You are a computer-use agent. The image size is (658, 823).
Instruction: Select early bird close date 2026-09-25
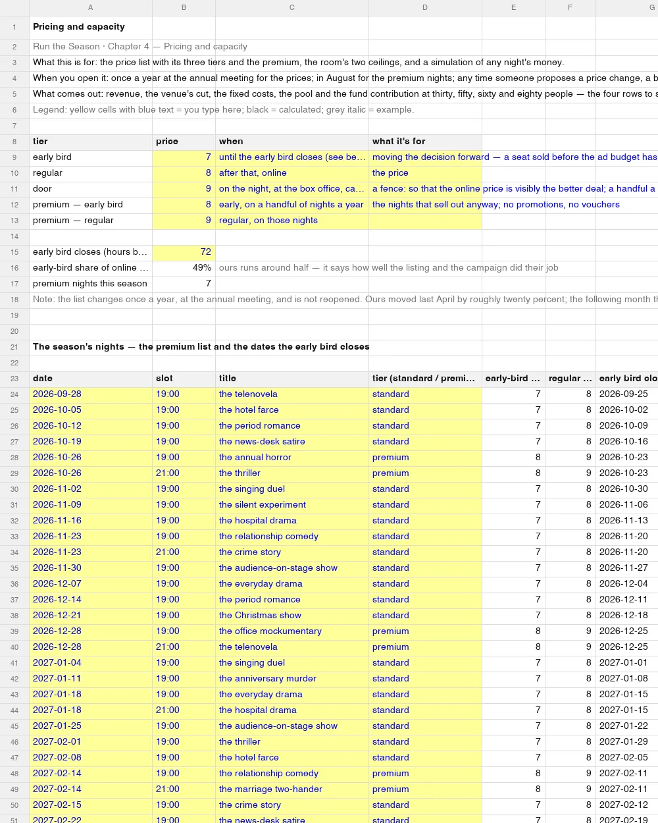[627, 394]
